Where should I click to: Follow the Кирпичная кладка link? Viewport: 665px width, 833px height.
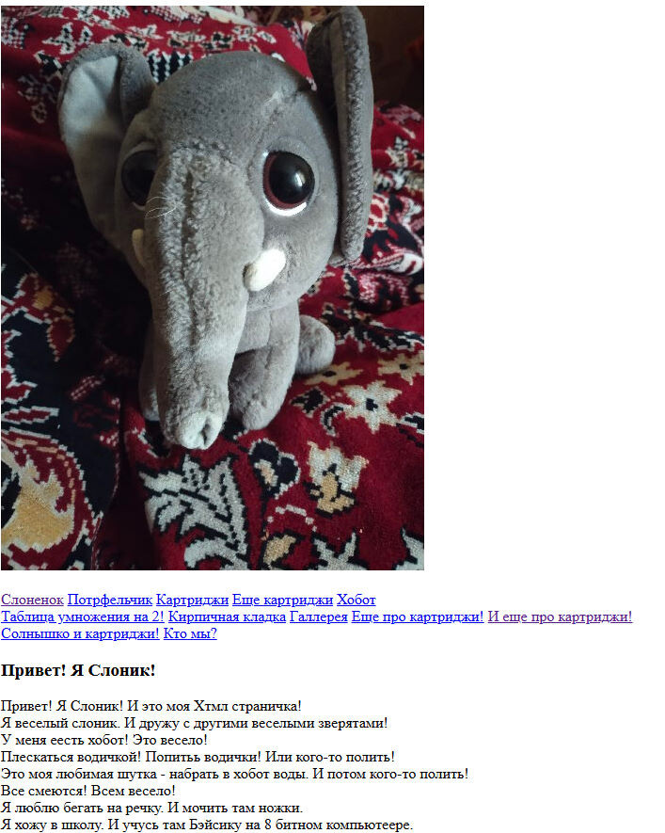pos(227,617)
